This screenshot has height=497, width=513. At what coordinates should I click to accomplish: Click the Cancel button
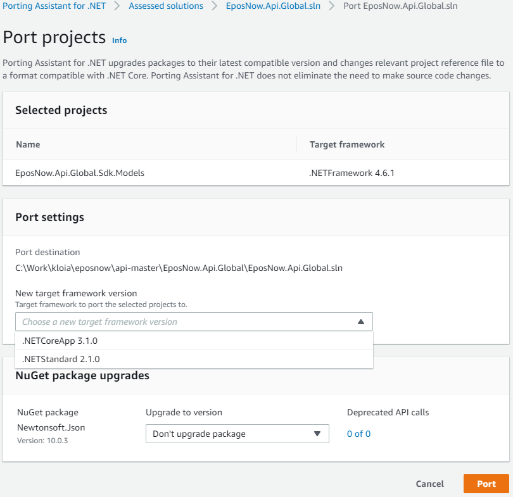tap(429, 484)
